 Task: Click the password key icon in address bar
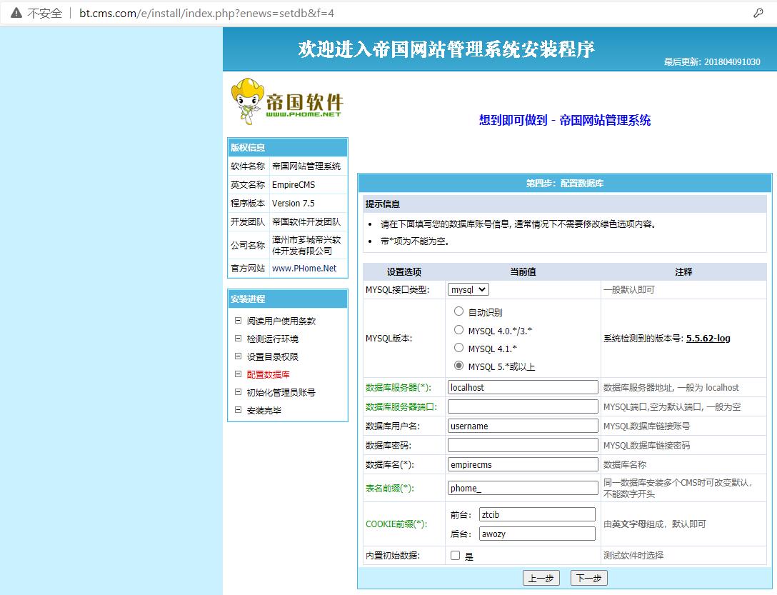click(758, 13)
